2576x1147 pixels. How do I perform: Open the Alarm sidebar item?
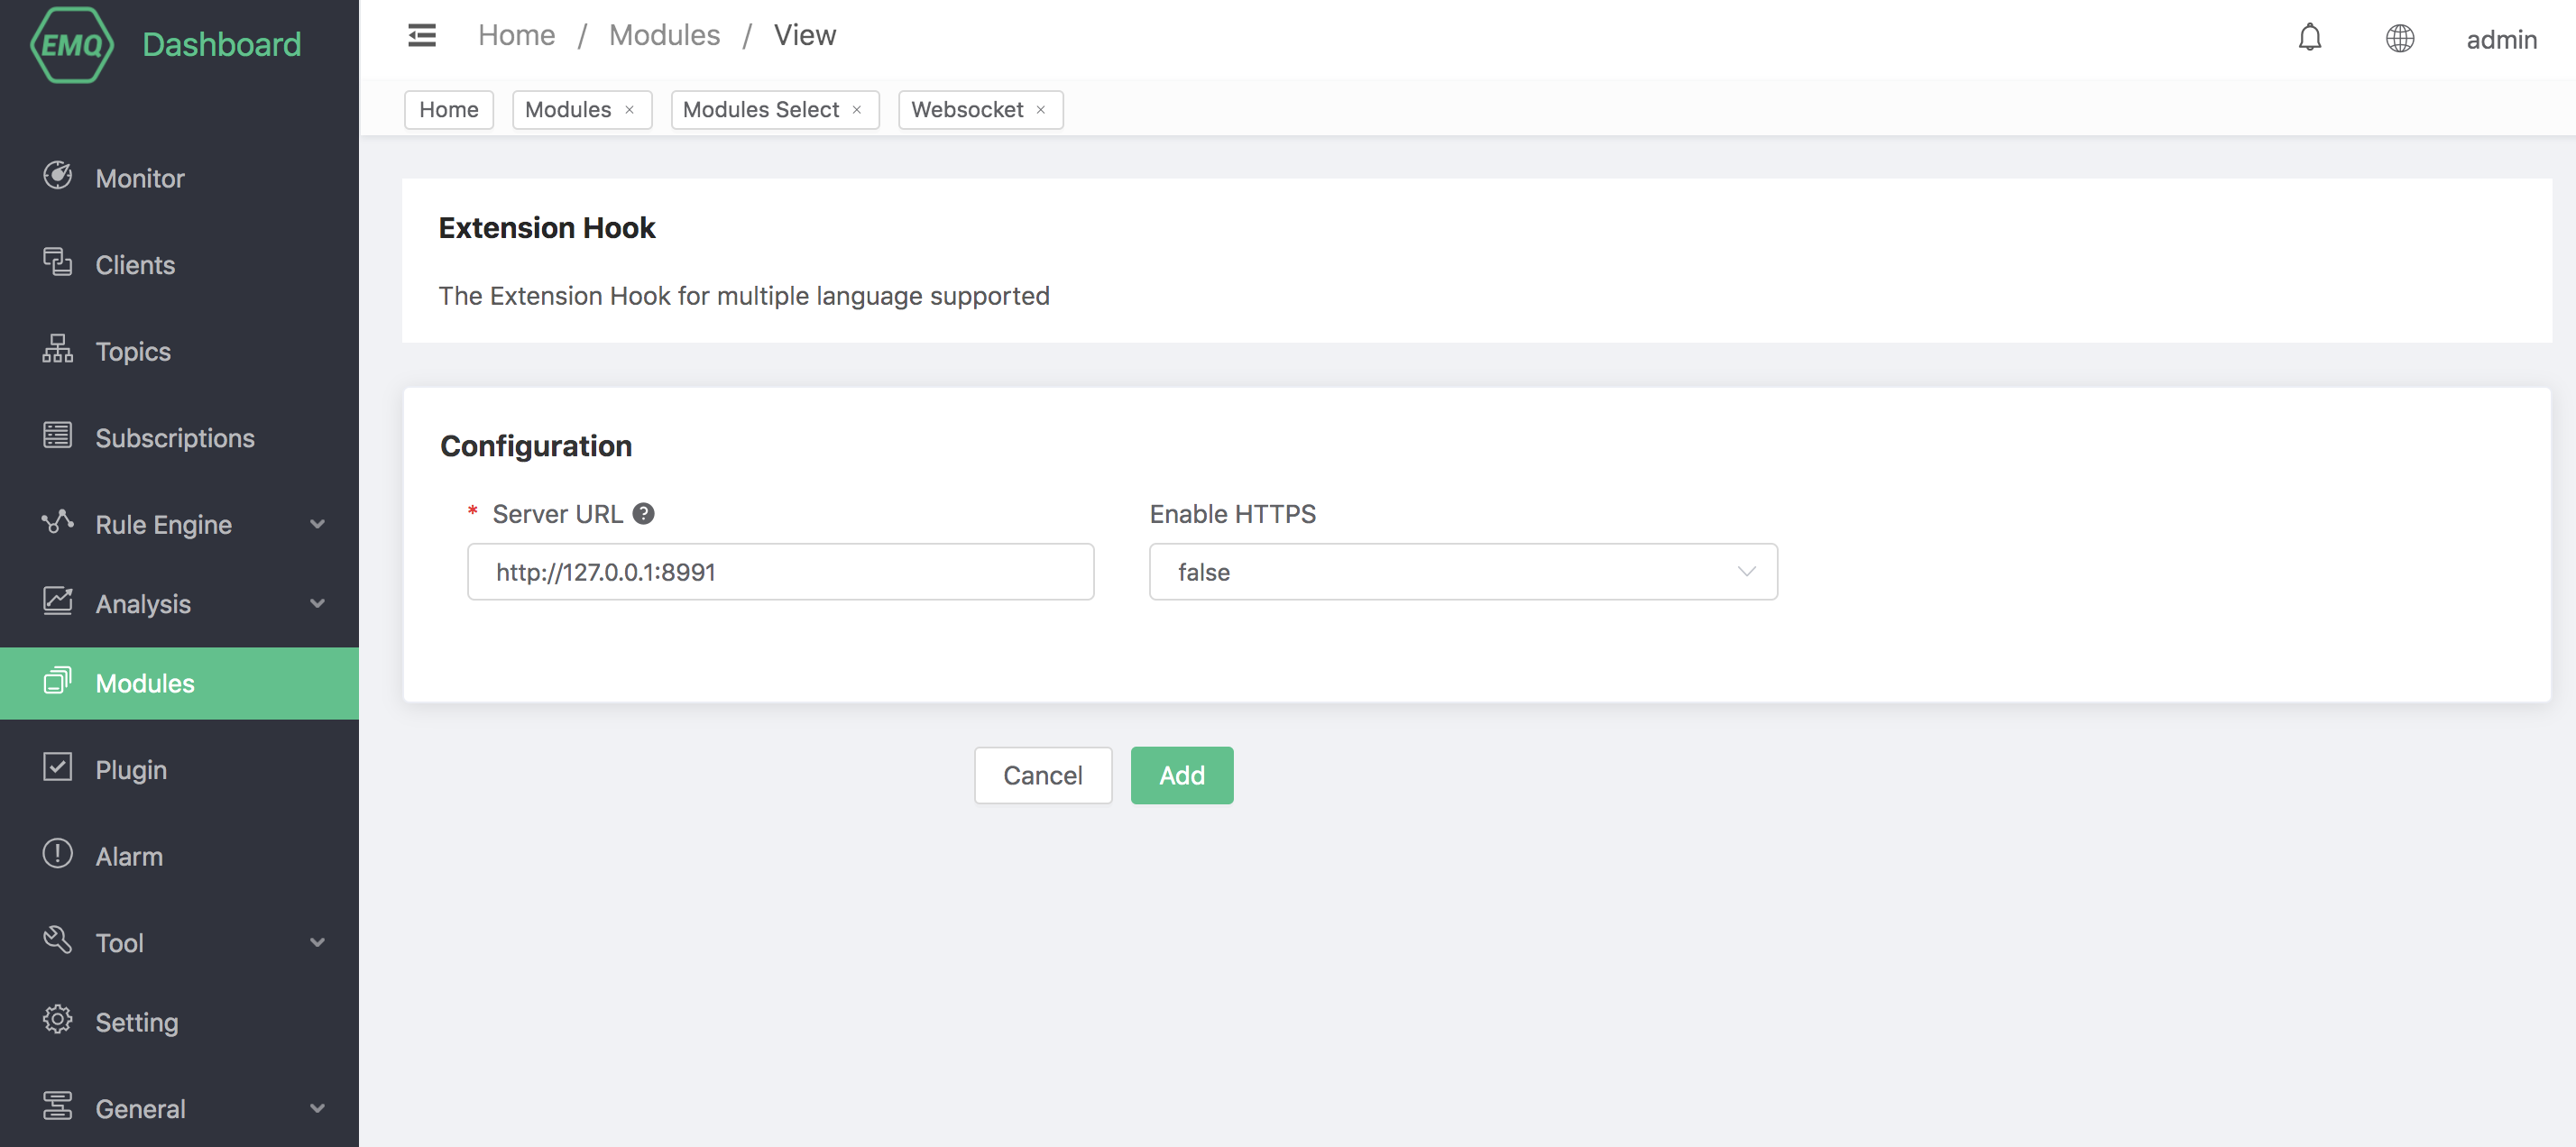point(129,856)
